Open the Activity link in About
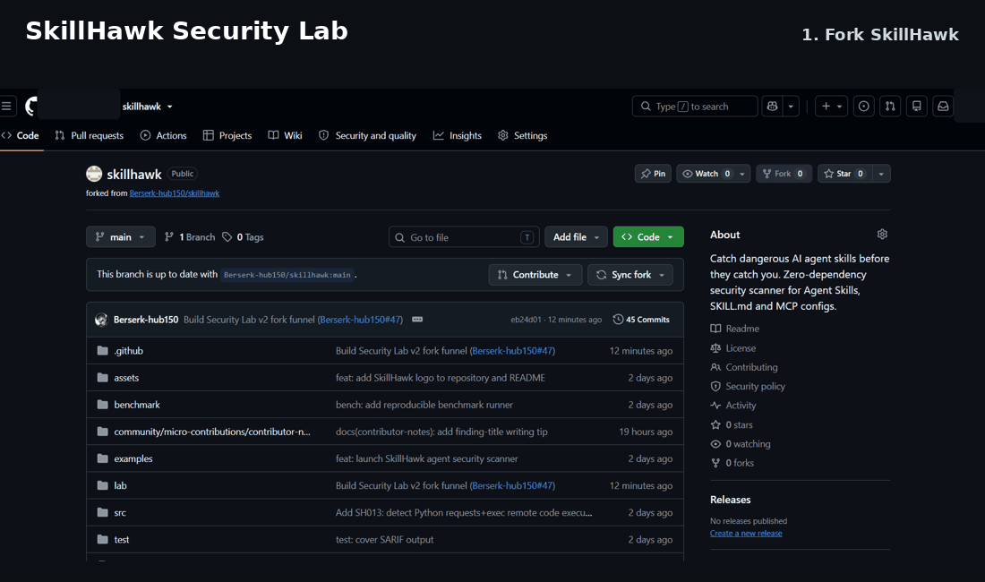 [x=733, y=405]
